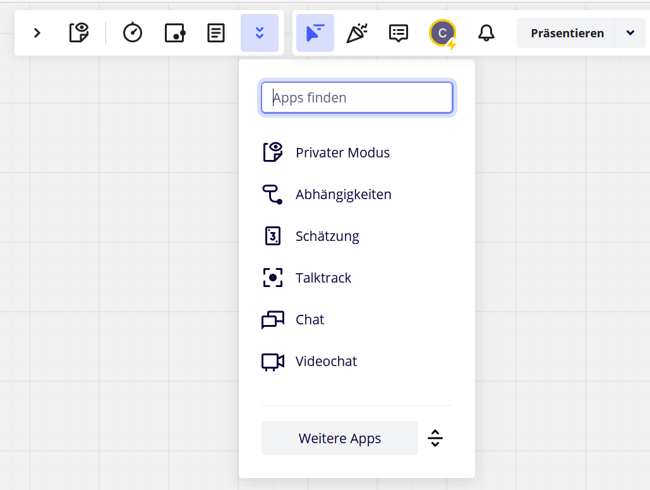Collapse the double-chevron apps menu

pos(259,33)
